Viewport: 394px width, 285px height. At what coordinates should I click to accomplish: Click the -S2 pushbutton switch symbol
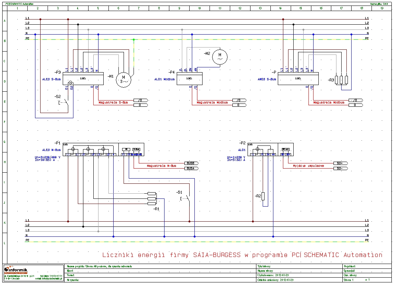point(63,102)
